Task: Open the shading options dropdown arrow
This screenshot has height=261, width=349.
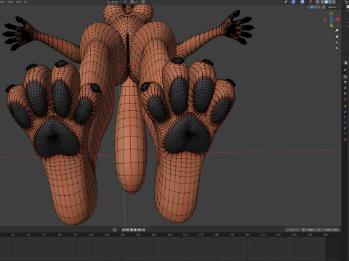Action: (338, 1)
